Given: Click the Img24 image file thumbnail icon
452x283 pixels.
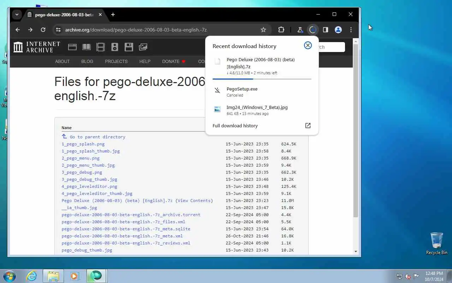Looking at the screenshot, I should [x=218, y=109].
